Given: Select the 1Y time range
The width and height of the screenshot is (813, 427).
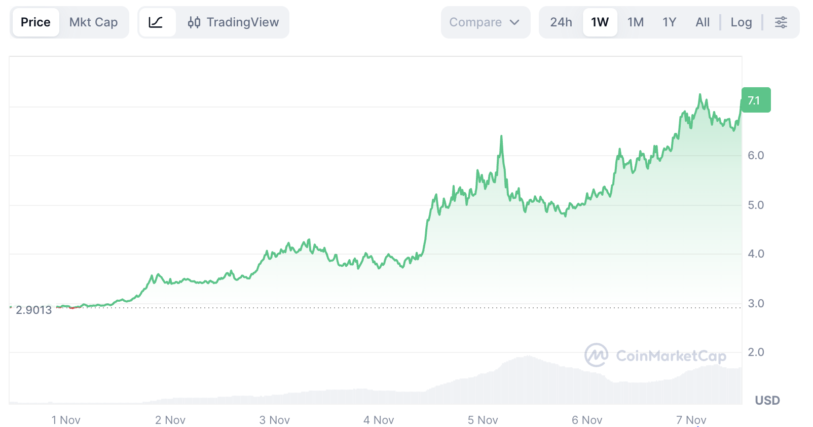Looking at the screenshot, I should [669, 22].
